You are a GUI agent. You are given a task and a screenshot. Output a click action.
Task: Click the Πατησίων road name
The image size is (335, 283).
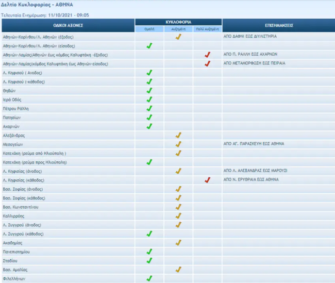11,117
